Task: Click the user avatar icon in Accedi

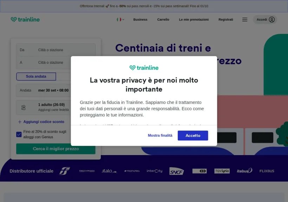Action: (271, 19)
